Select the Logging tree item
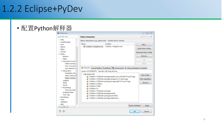Screen dimensions: 222x125 [66, 81]
